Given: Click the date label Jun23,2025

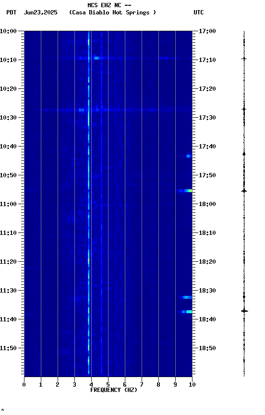Looking at the screenshot, I should click(40, 12).
